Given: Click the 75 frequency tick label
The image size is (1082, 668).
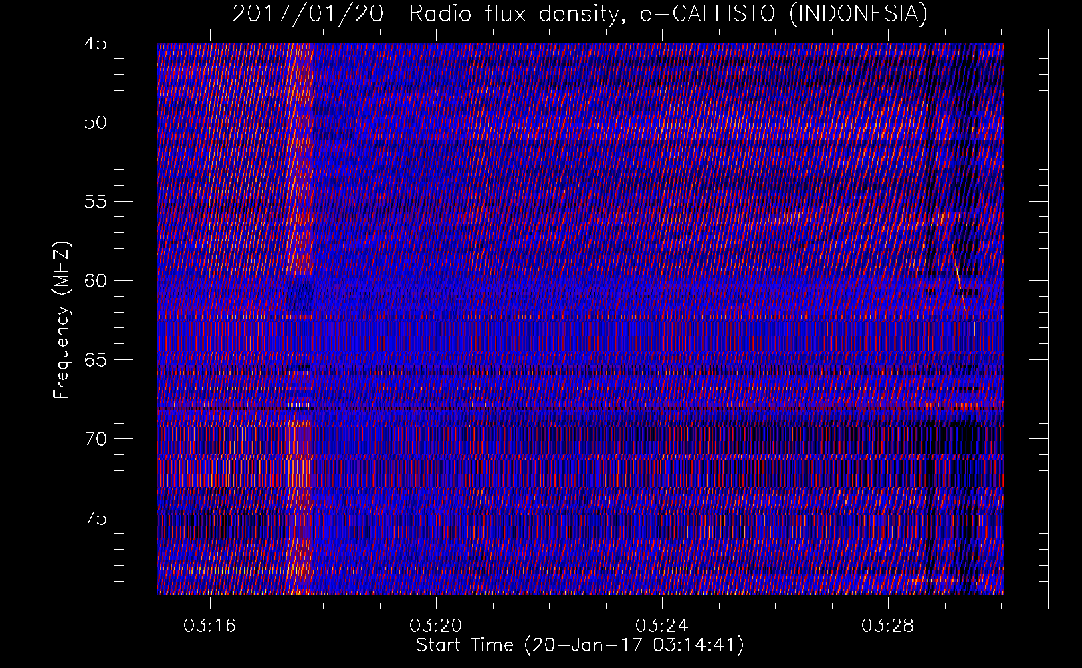Looking at the screenshot, I should point(95,518).
